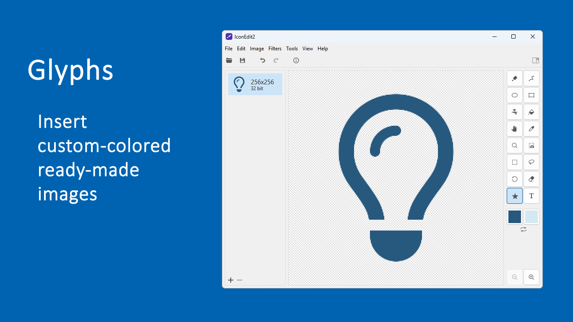Select the 256x256 32 bit lightbulb thumbnail

pos(255,84)
